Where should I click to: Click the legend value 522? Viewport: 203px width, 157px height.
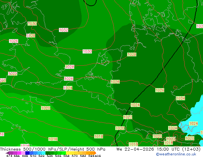point(42,156)
